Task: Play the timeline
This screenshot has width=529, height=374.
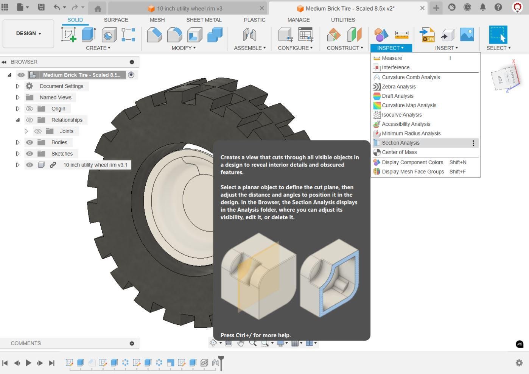Action: point(28,363)
